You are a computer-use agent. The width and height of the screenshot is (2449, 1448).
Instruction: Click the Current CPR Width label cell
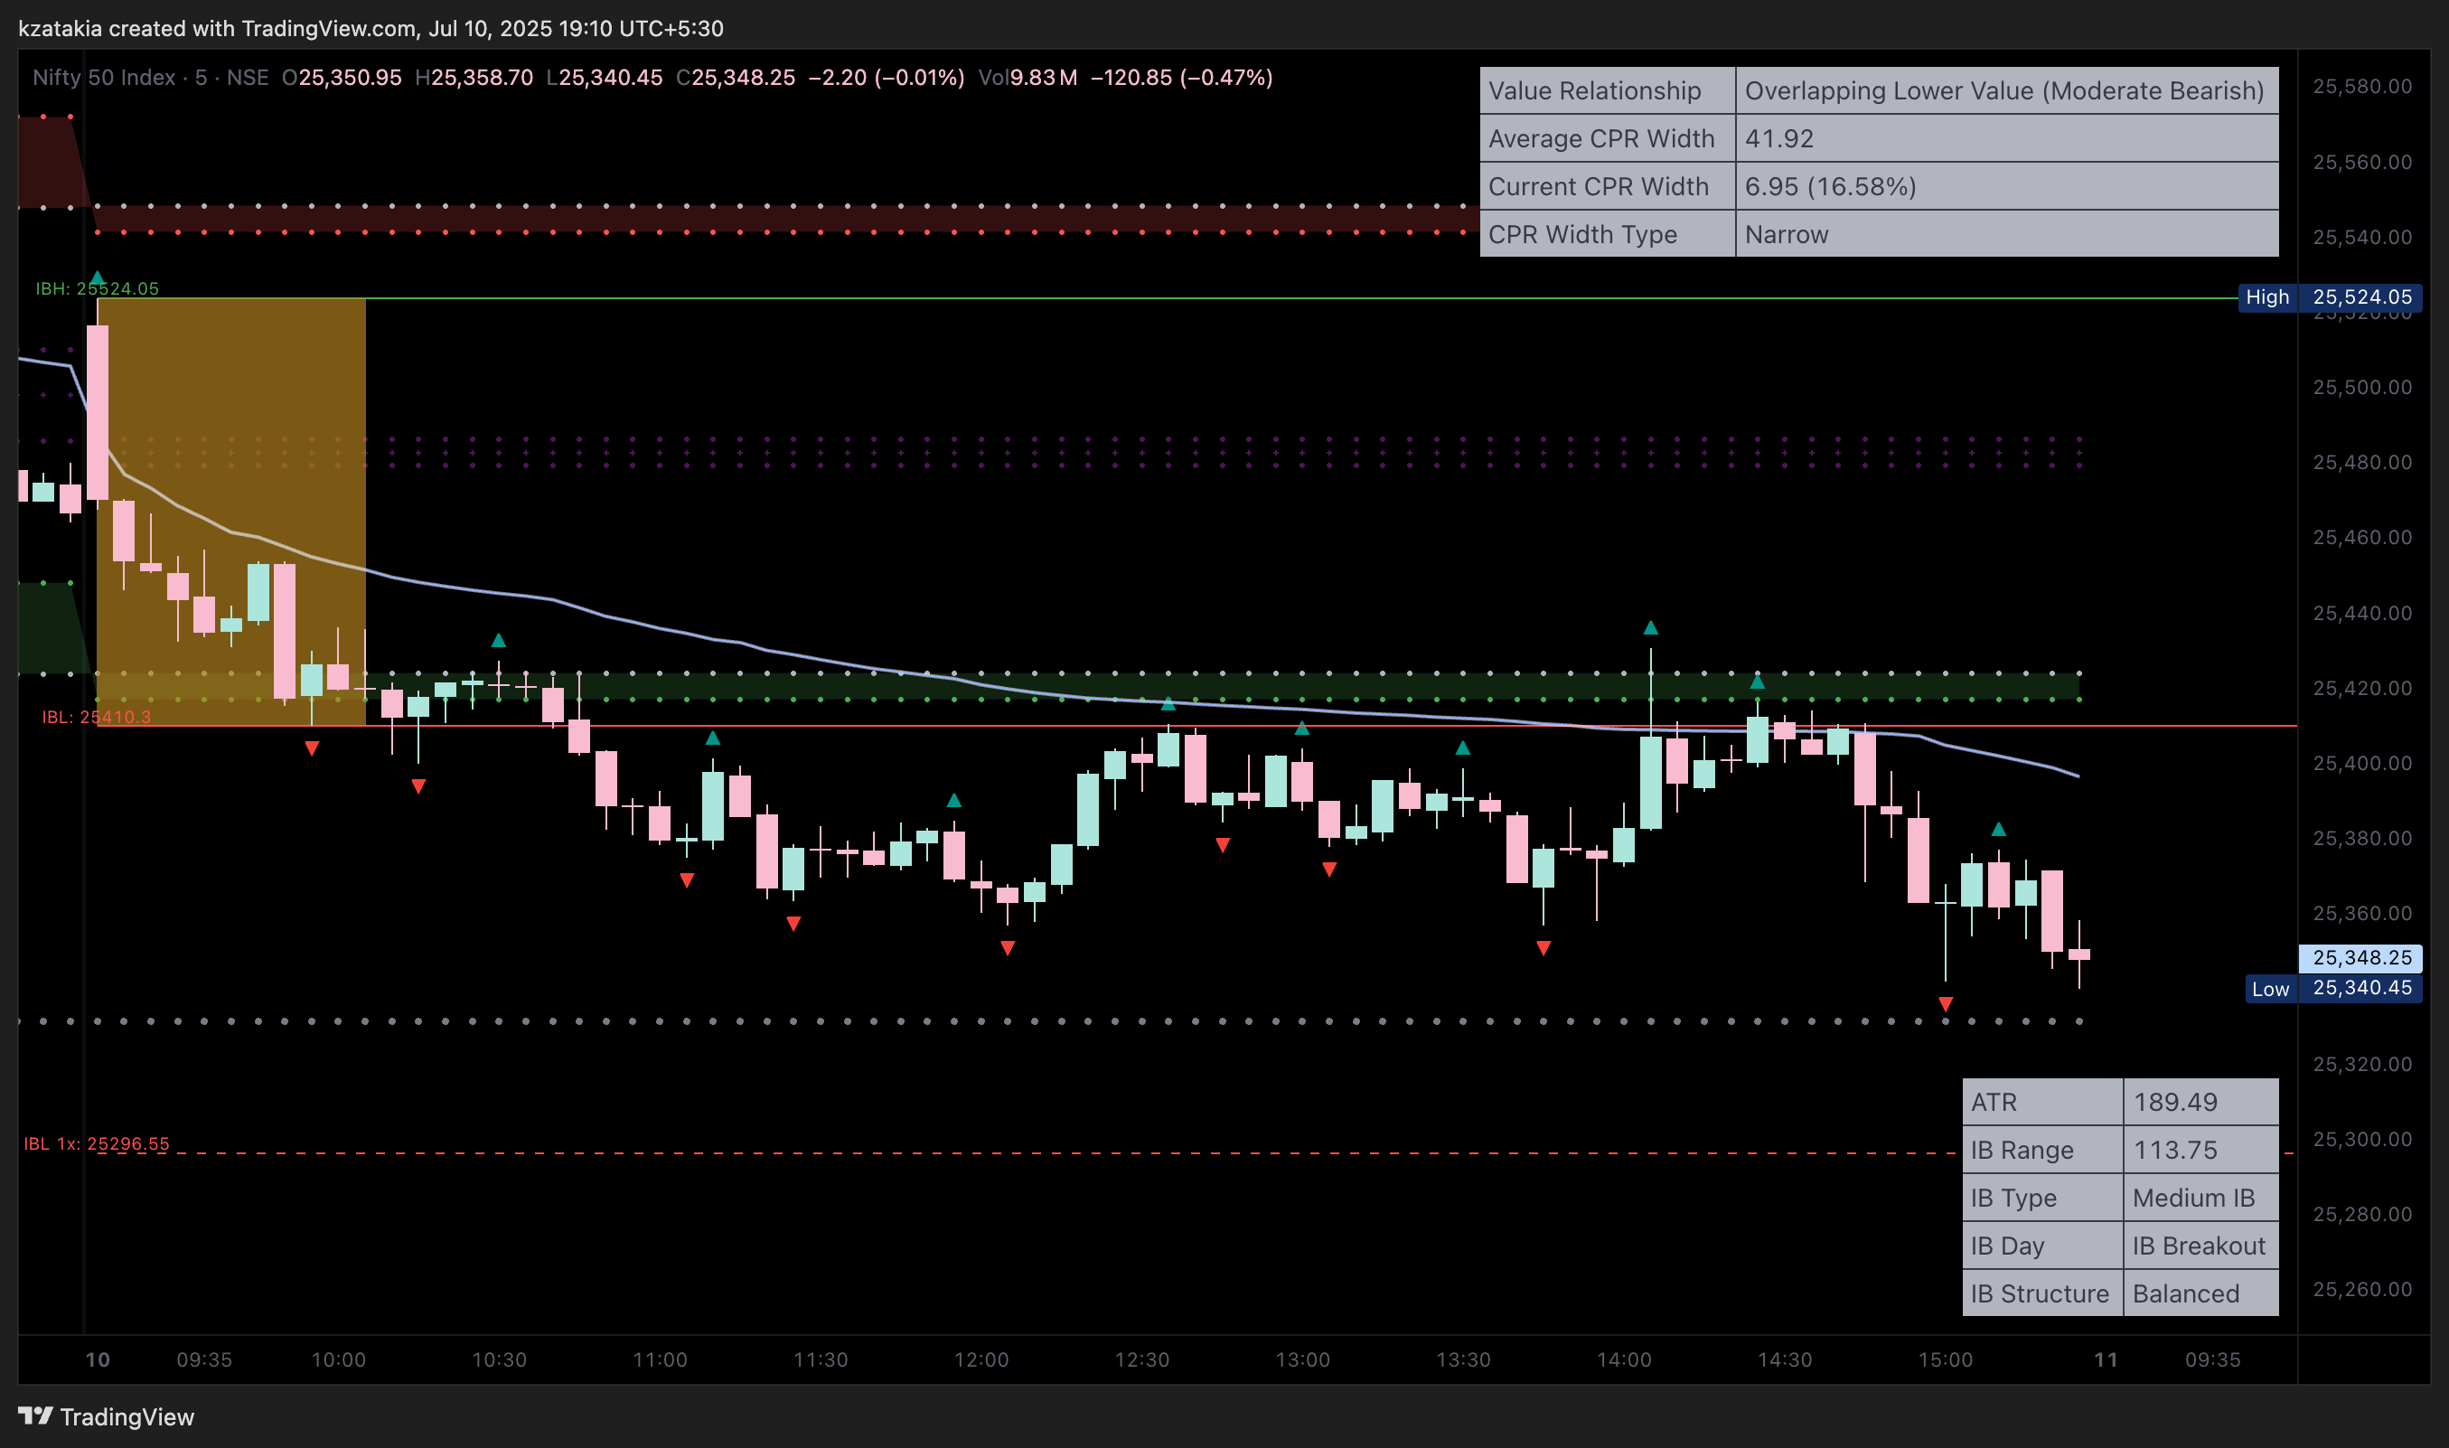(x=1608, y=186)
